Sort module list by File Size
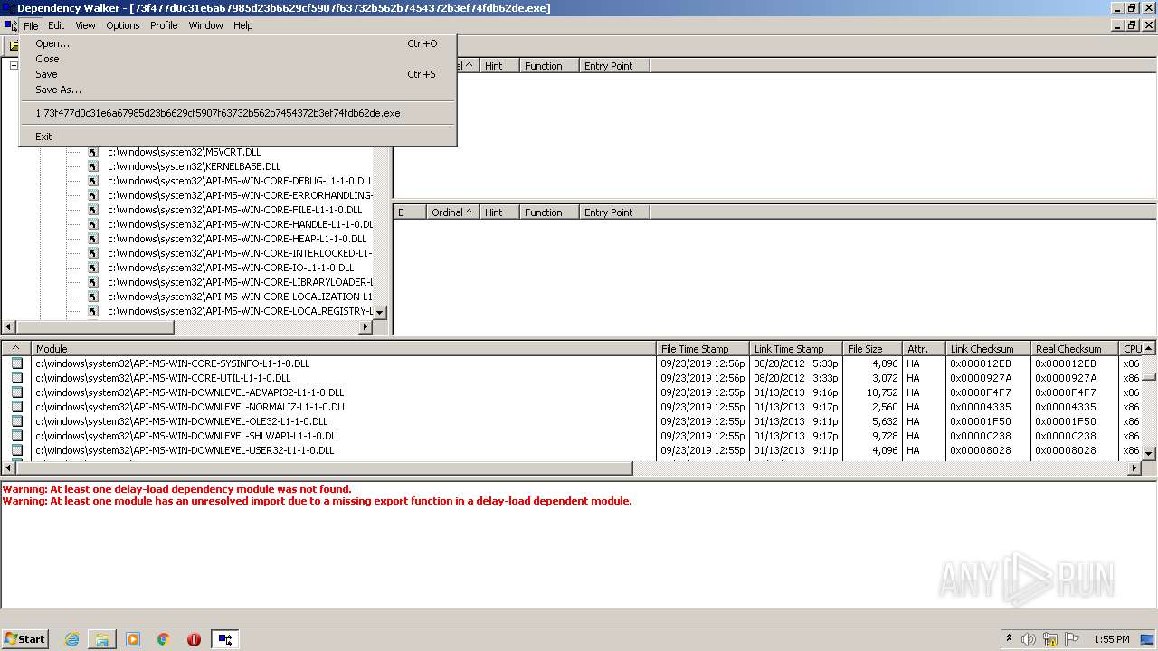 click(x=872, y=348)
